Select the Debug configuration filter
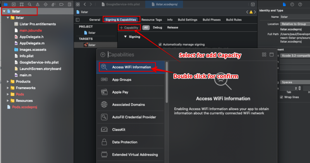 coord(157,27)
